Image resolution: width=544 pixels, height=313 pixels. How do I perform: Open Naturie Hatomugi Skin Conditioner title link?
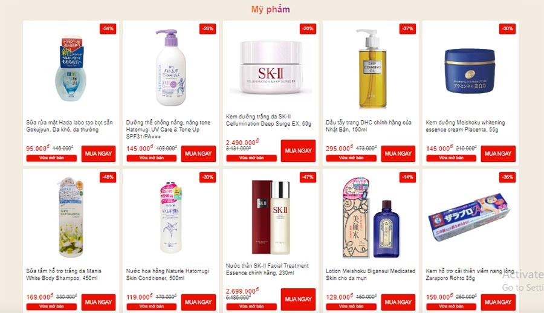coord(167,274)
